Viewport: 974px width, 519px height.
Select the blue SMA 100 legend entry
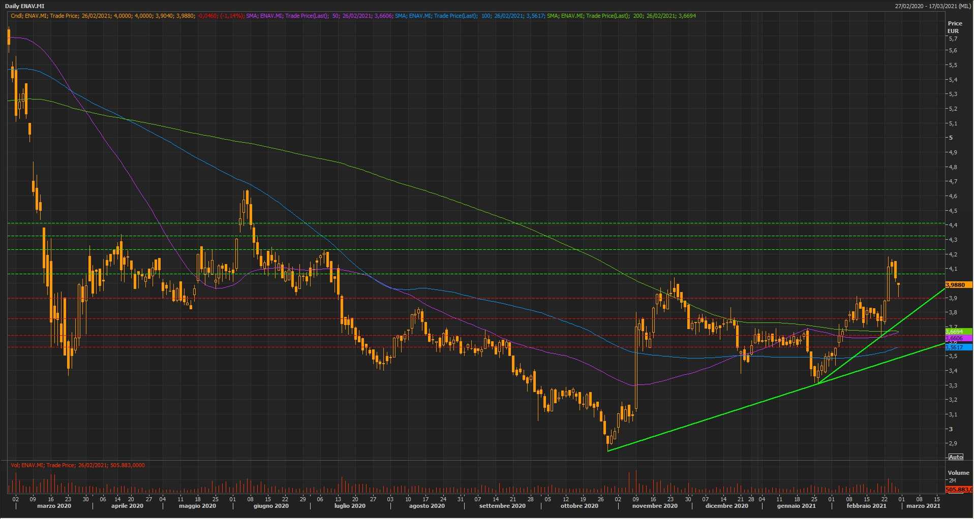pos(469,16)
